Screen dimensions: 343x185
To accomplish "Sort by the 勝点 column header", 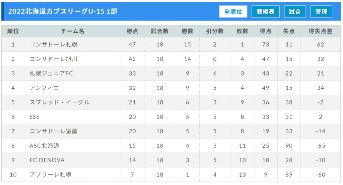I will coord(132,31).
